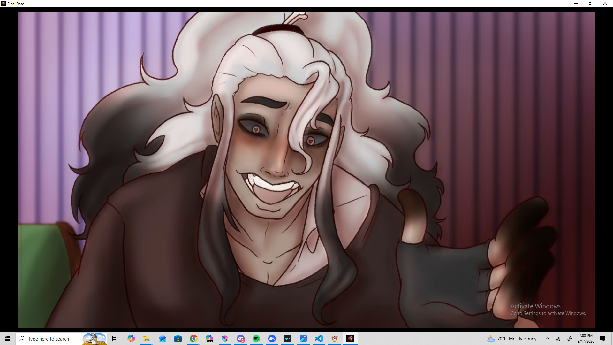Open Microsoft 365 app in the taskbar
The image size is (613, 345).
click(209, 339)
